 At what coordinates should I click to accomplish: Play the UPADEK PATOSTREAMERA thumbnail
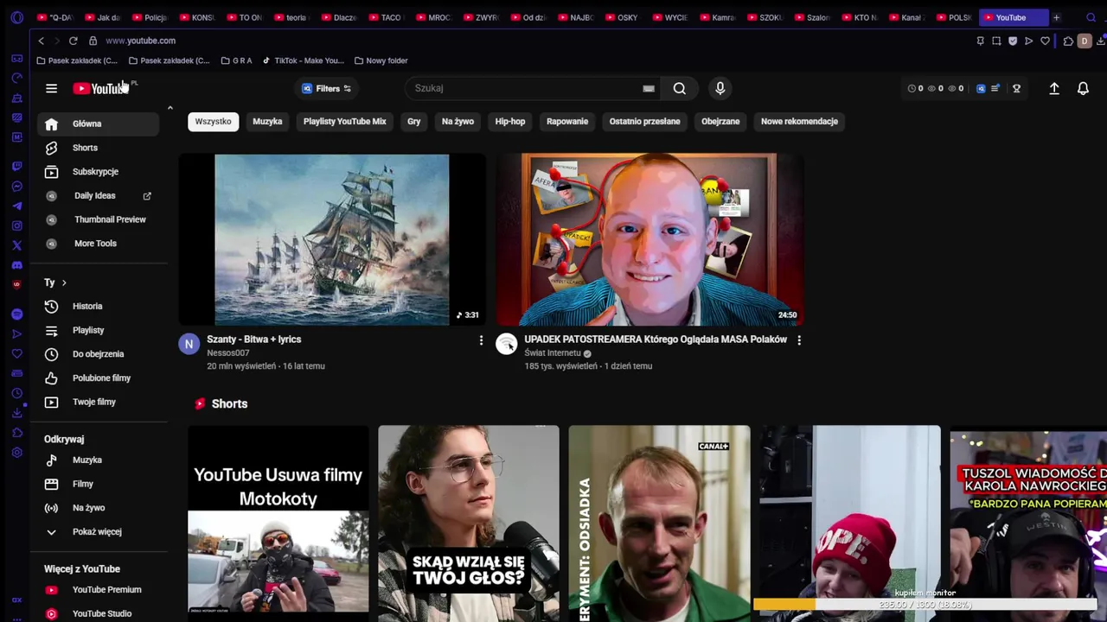[649, 239]
